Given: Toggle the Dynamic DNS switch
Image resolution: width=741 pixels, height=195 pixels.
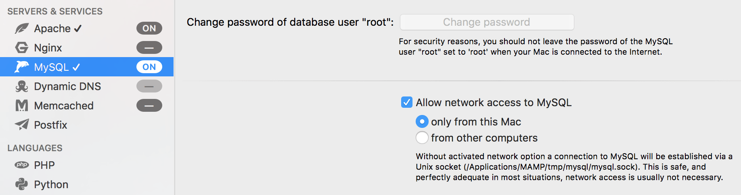Looking at the screenshot, I should [x=149, y=86].
